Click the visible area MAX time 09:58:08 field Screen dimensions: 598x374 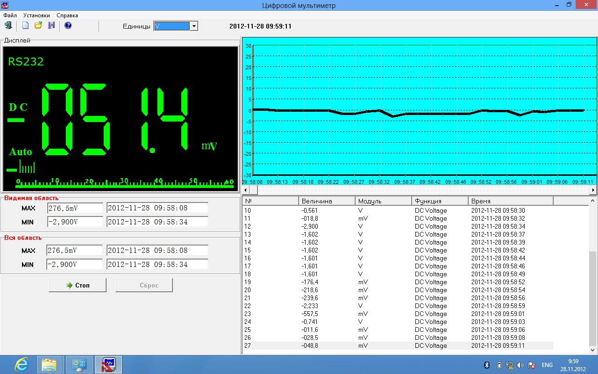(157, 208)
